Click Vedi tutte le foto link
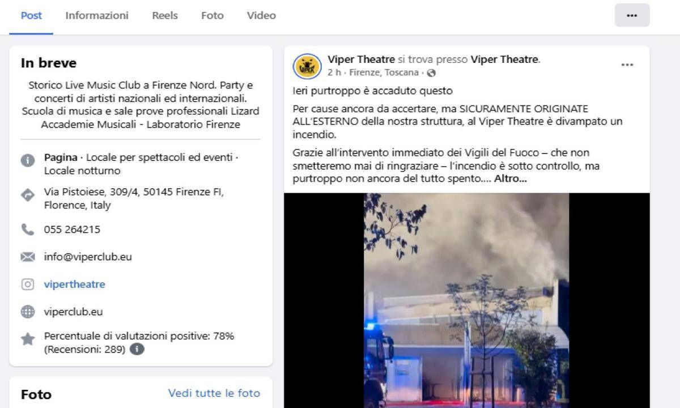Viewport: 680px width, 408px height. pyautogui.click(x=214, y=393)
